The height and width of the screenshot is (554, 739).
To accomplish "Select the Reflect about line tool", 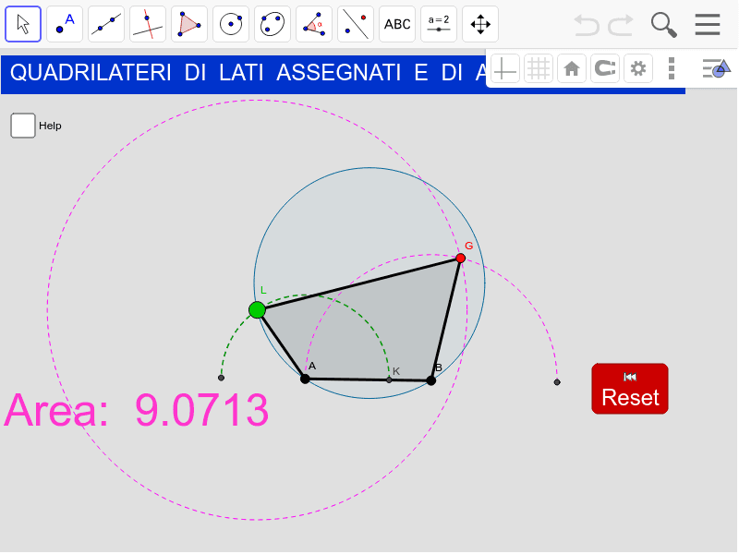I will tap(356, 24).
